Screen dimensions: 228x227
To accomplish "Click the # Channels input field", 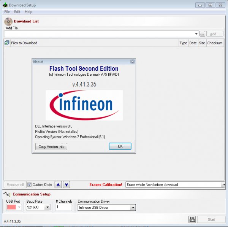I will pos(63,207).
